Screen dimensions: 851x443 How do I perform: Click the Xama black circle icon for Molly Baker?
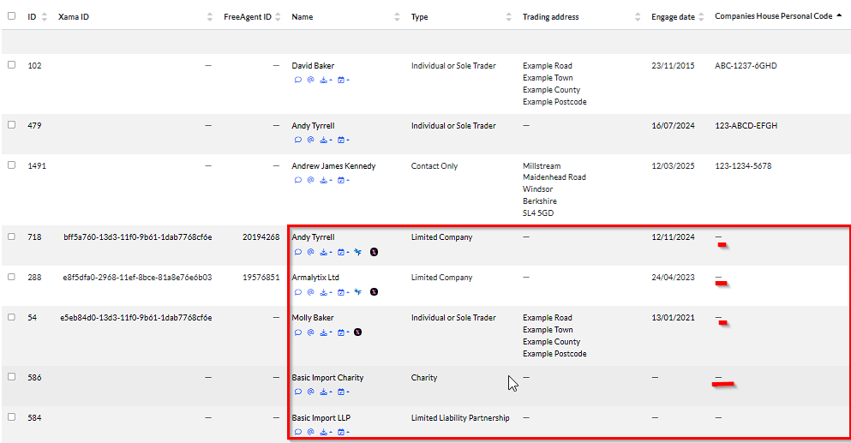pos(357,332)
